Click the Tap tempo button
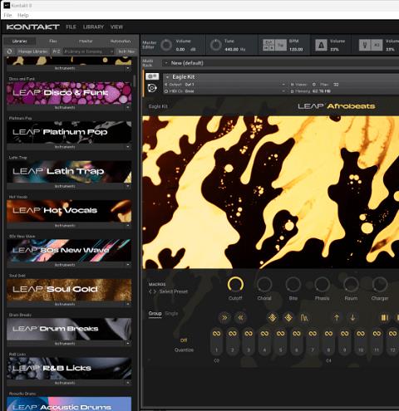Image resolution: width=399 pixels, height=411 pixels. click(281, 45)
